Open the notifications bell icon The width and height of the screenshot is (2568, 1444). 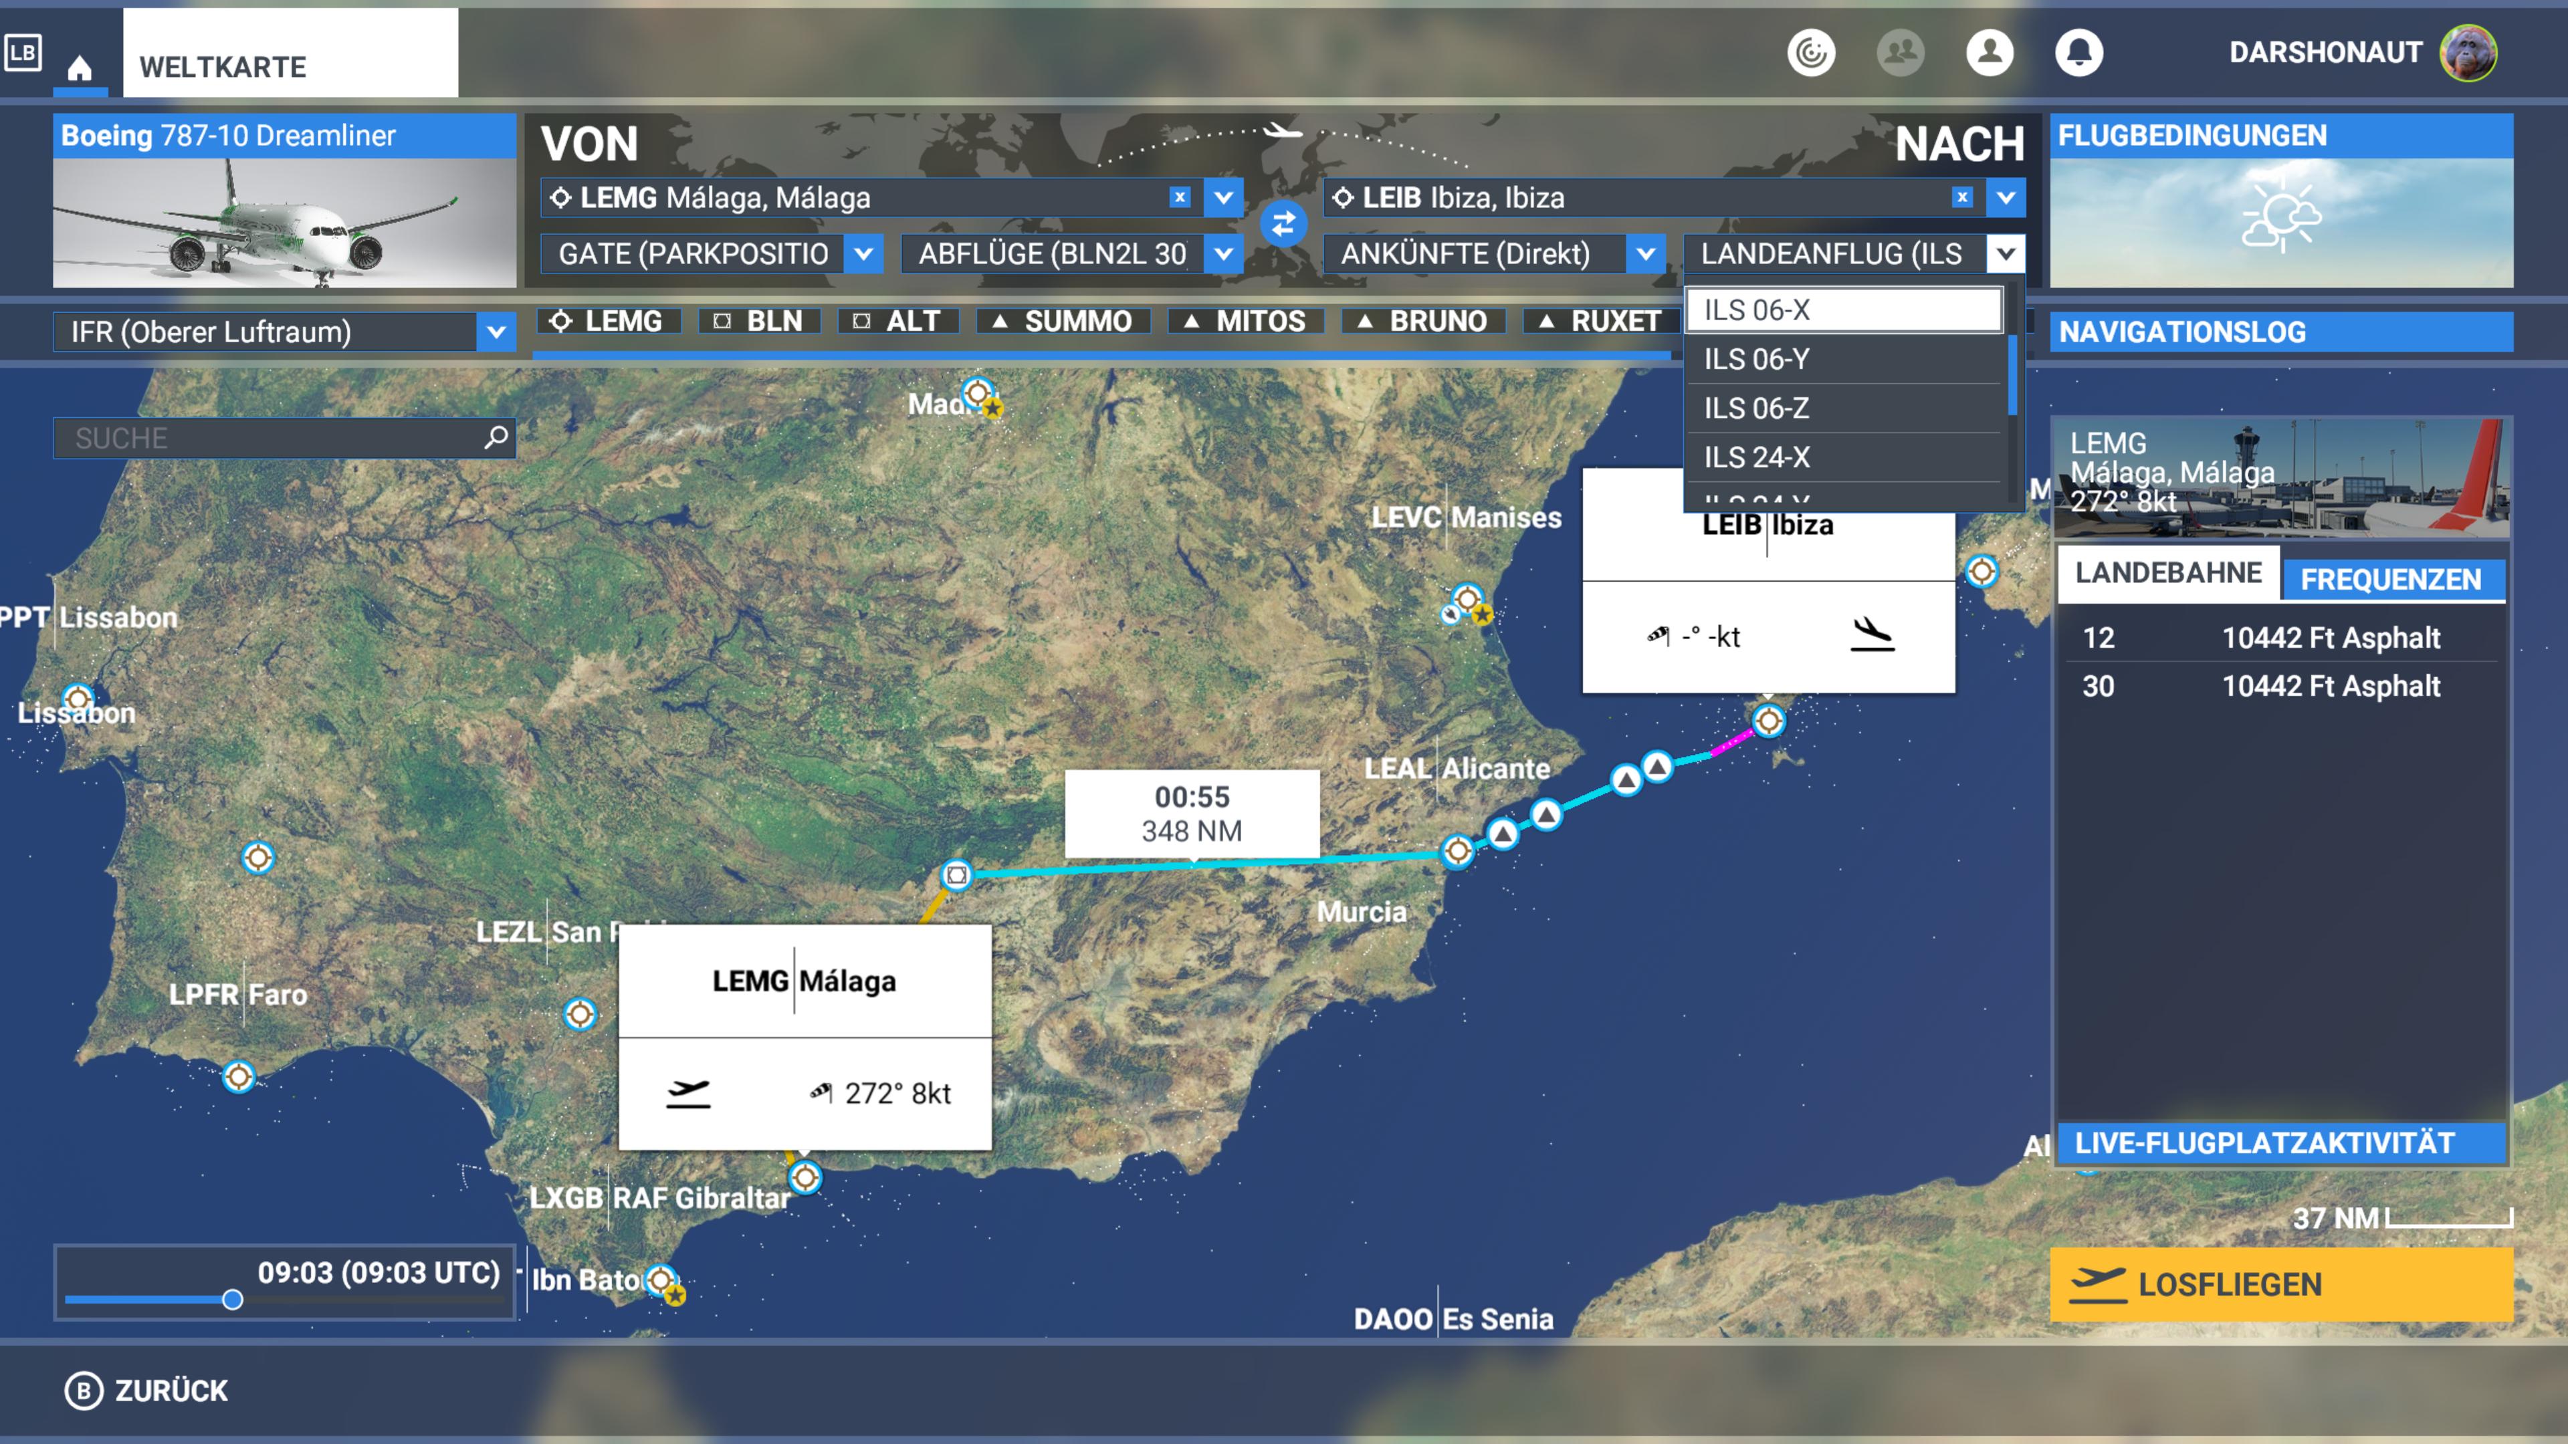[2078, 53]
